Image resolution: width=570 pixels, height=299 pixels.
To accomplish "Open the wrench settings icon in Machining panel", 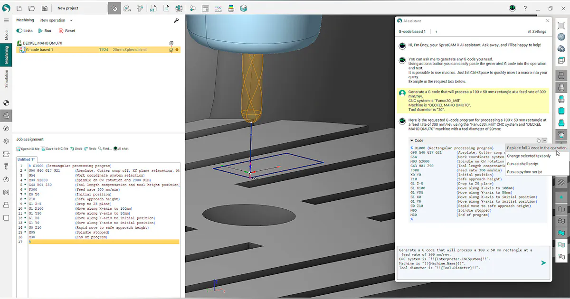I will pos(176,20).
